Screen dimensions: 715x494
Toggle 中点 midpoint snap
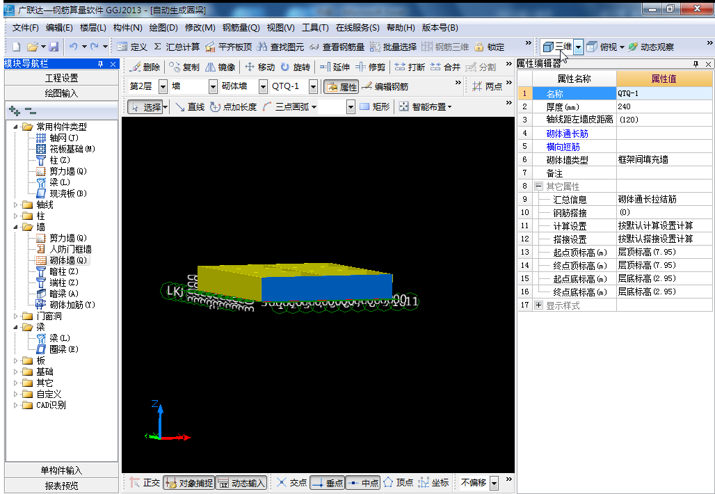click(363, 483)
